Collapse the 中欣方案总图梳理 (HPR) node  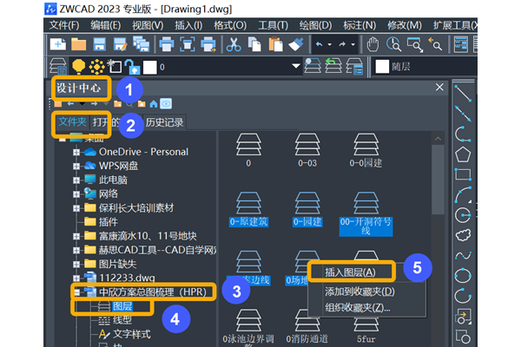(76, 291)
